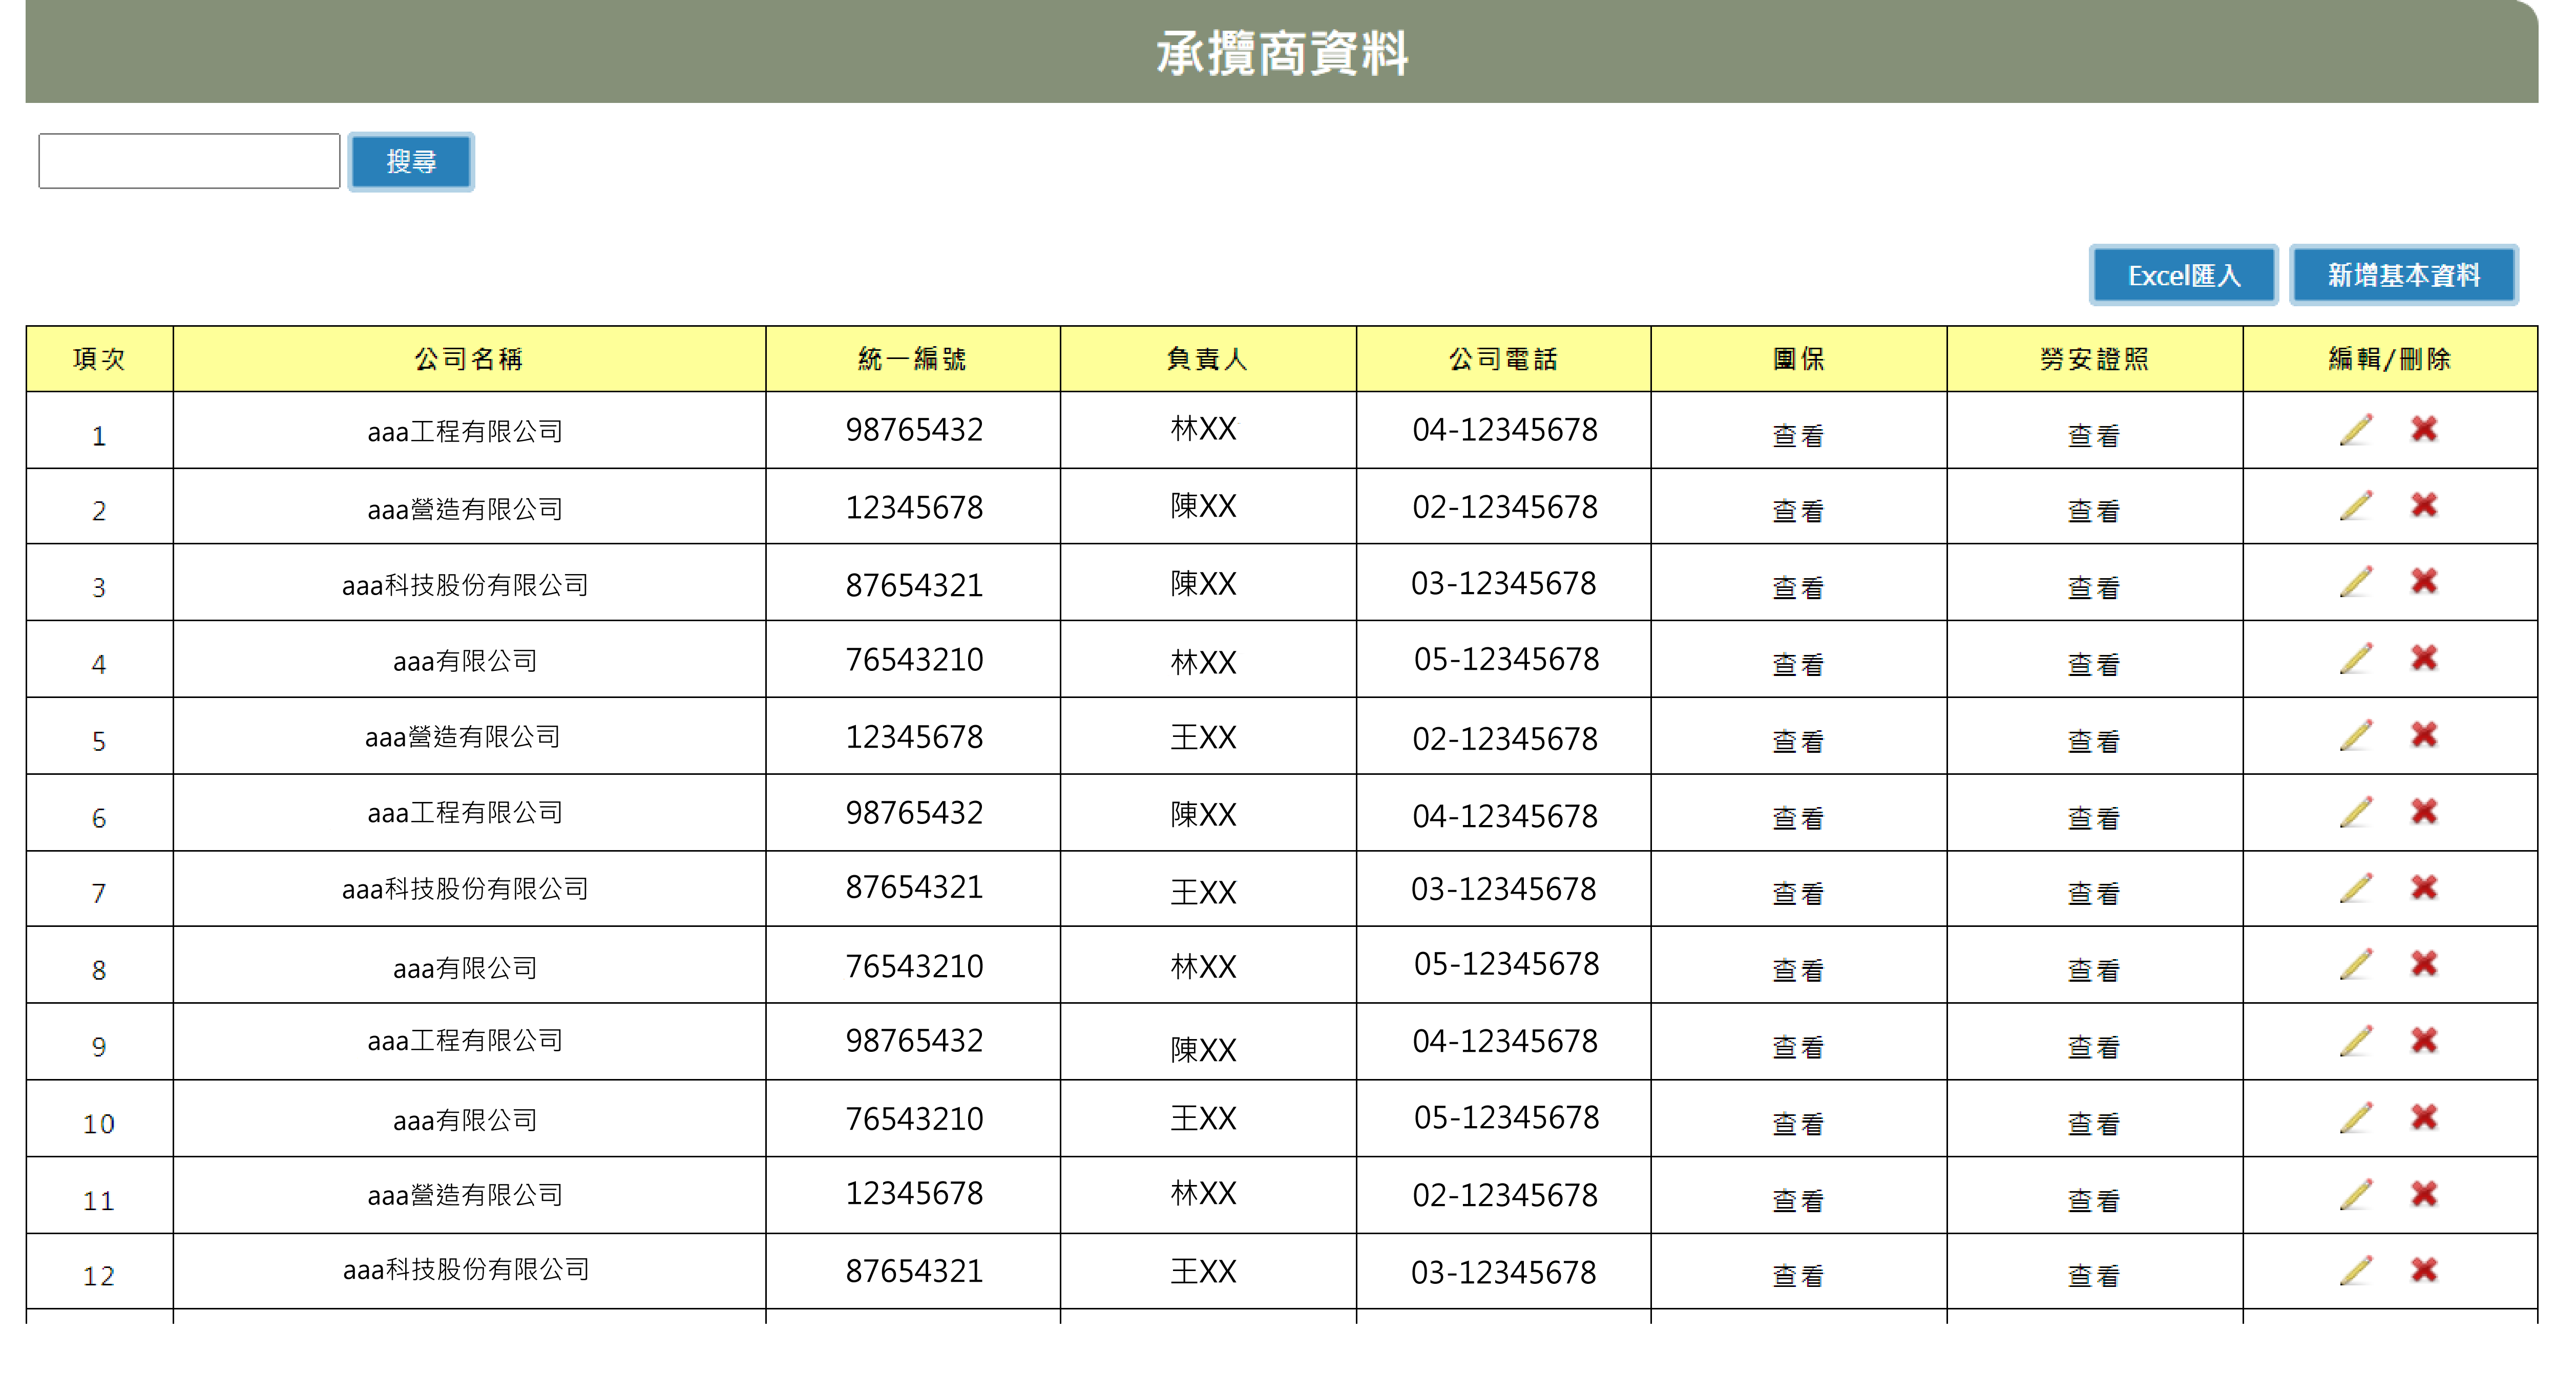Edit row 8 with its pencil icon
The width and height of the screenshot is (2576, 1396).
coord(2356,964)
